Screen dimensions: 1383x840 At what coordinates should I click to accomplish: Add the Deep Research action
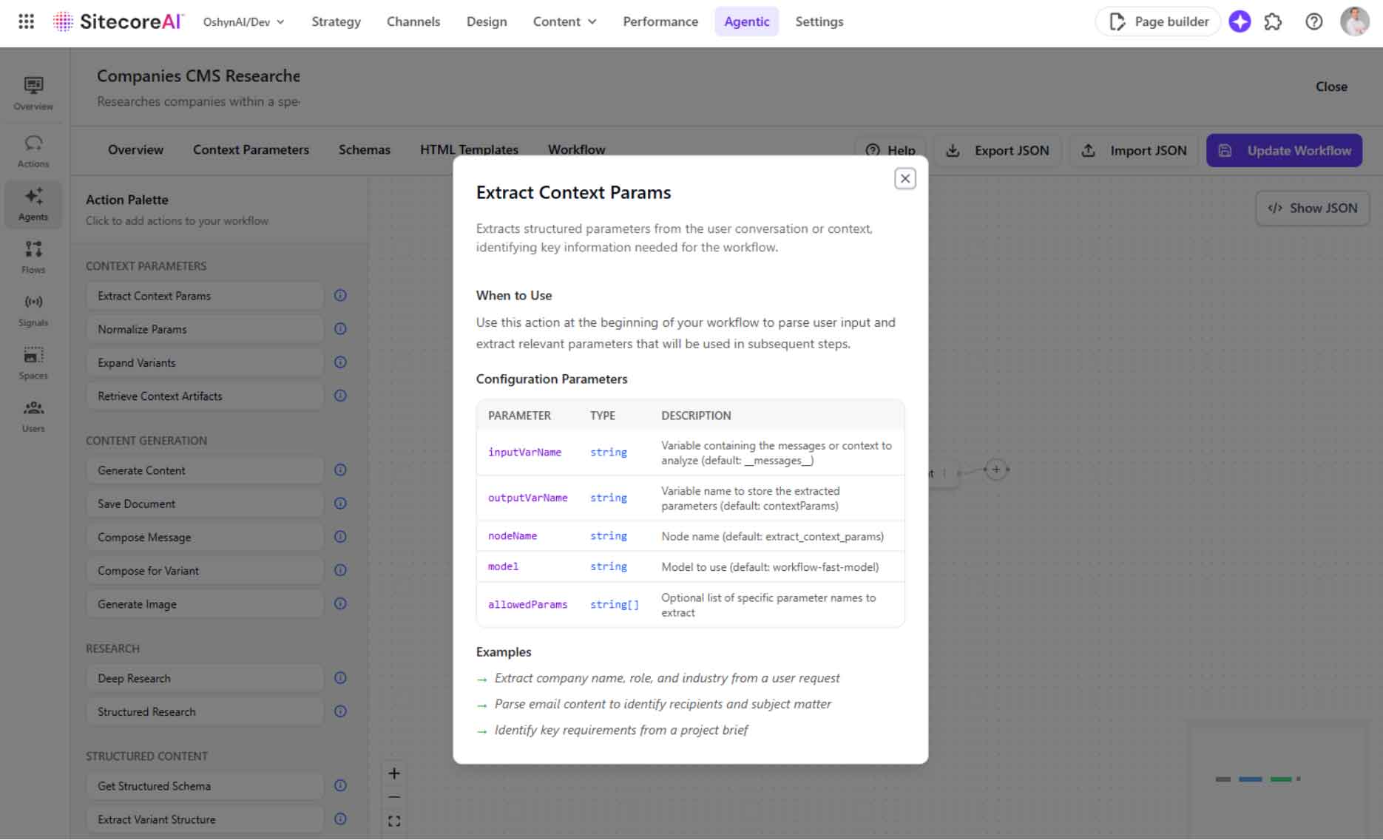coord(205,678)
